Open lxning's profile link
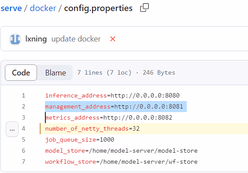248x173 pixels. click(x=36, y=39)
